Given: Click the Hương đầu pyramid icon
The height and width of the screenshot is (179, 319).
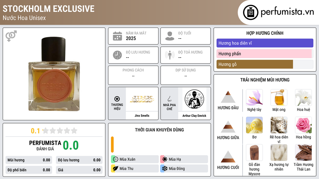Looking at the screenshot, I should [x=228, y=97].
